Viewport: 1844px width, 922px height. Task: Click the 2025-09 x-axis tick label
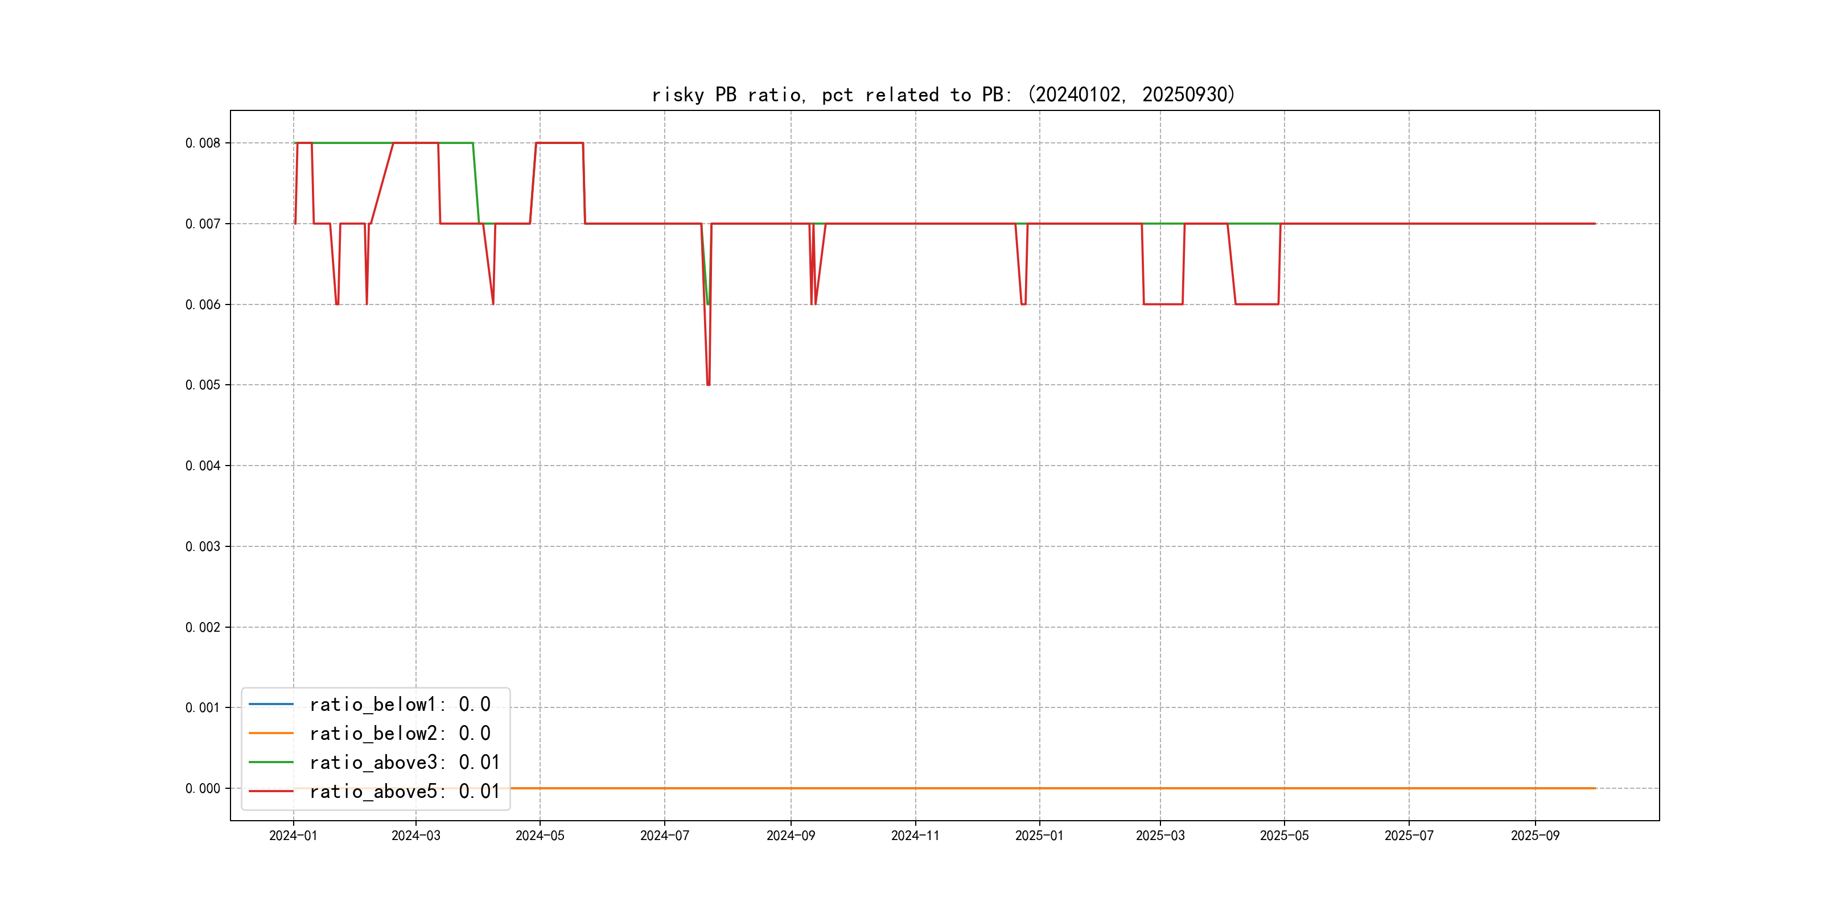(x=1535, y=835)
